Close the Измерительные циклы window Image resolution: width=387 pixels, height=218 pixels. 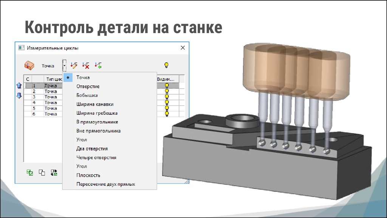coord(183,48)
